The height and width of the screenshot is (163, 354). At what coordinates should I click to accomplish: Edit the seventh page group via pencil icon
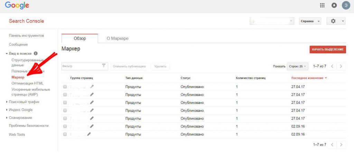[x=89, y=134]
